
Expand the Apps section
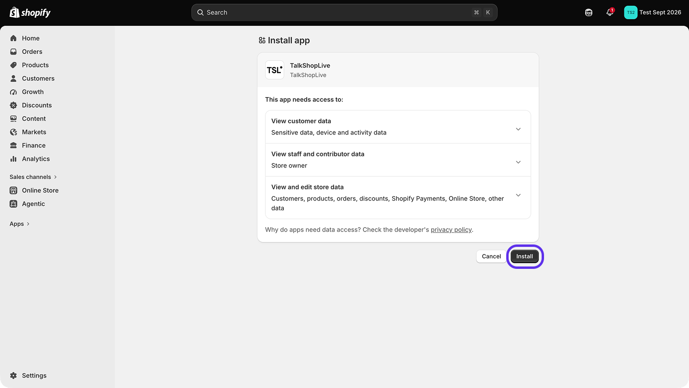(x=20, y=224)
